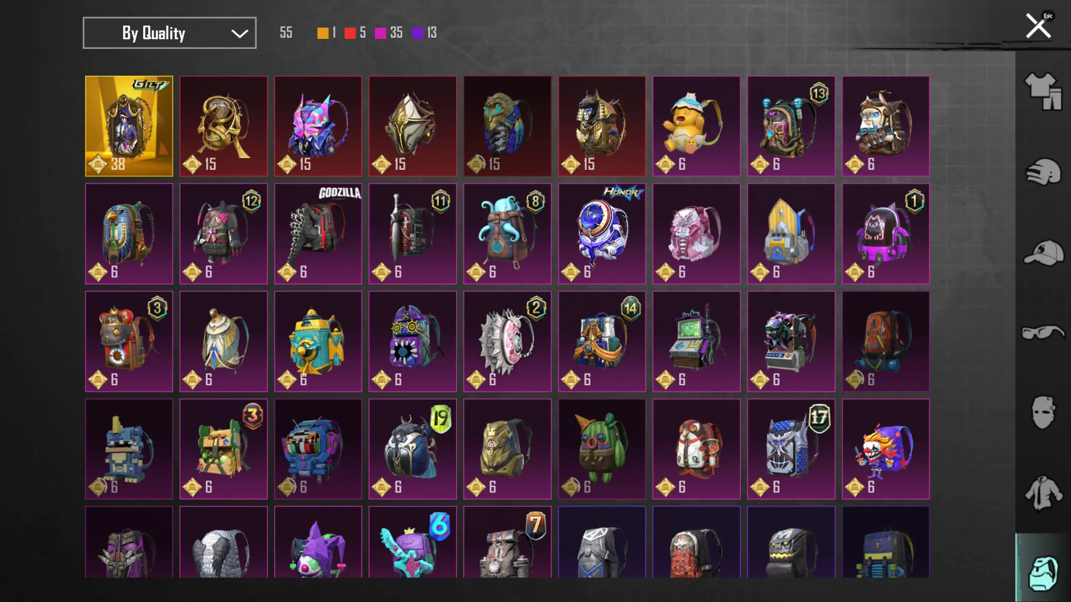
Task: Filter by pink quality swatch showing 35
Action: click(x=380, y=33)
